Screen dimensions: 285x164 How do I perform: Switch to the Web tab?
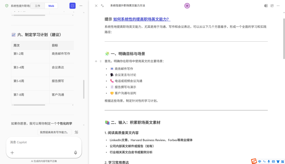pos(51,6)
